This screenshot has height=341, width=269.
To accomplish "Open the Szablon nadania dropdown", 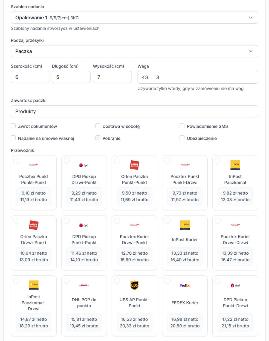I will click(134, 18).
